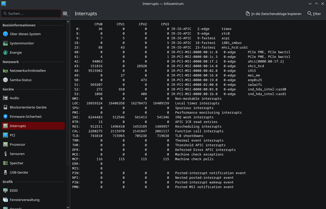The image size is (326, 209).
Task: Click the Audio speaker icon
Action: [5, 98]
